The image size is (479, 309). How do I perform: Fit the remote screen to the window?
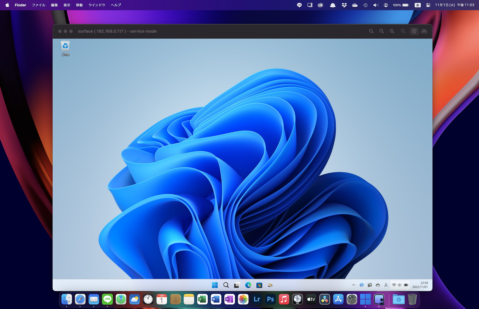pos(403,31)
